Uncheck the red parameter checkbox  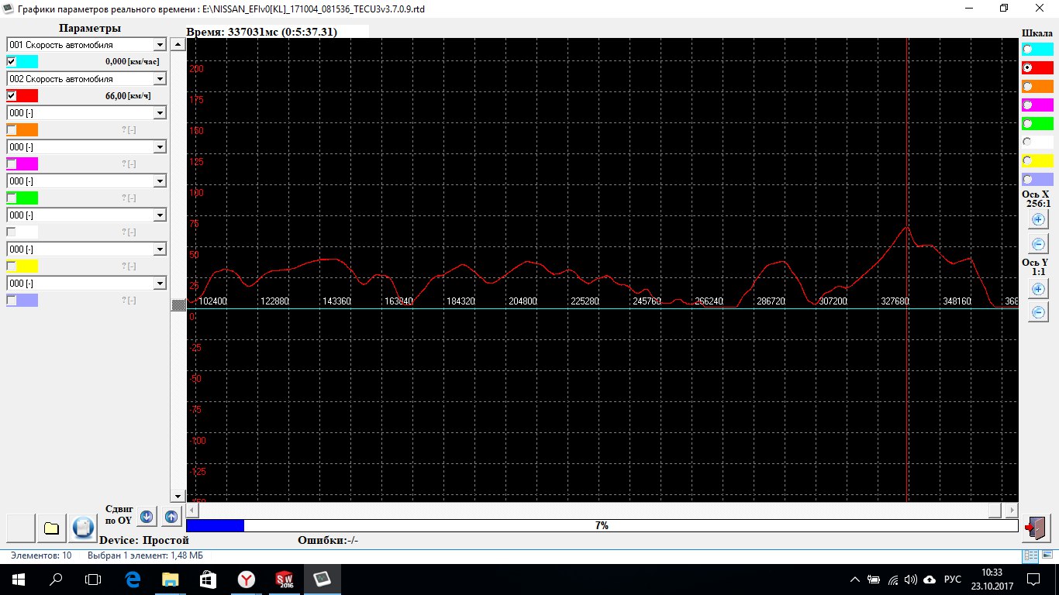coord(12,96)
